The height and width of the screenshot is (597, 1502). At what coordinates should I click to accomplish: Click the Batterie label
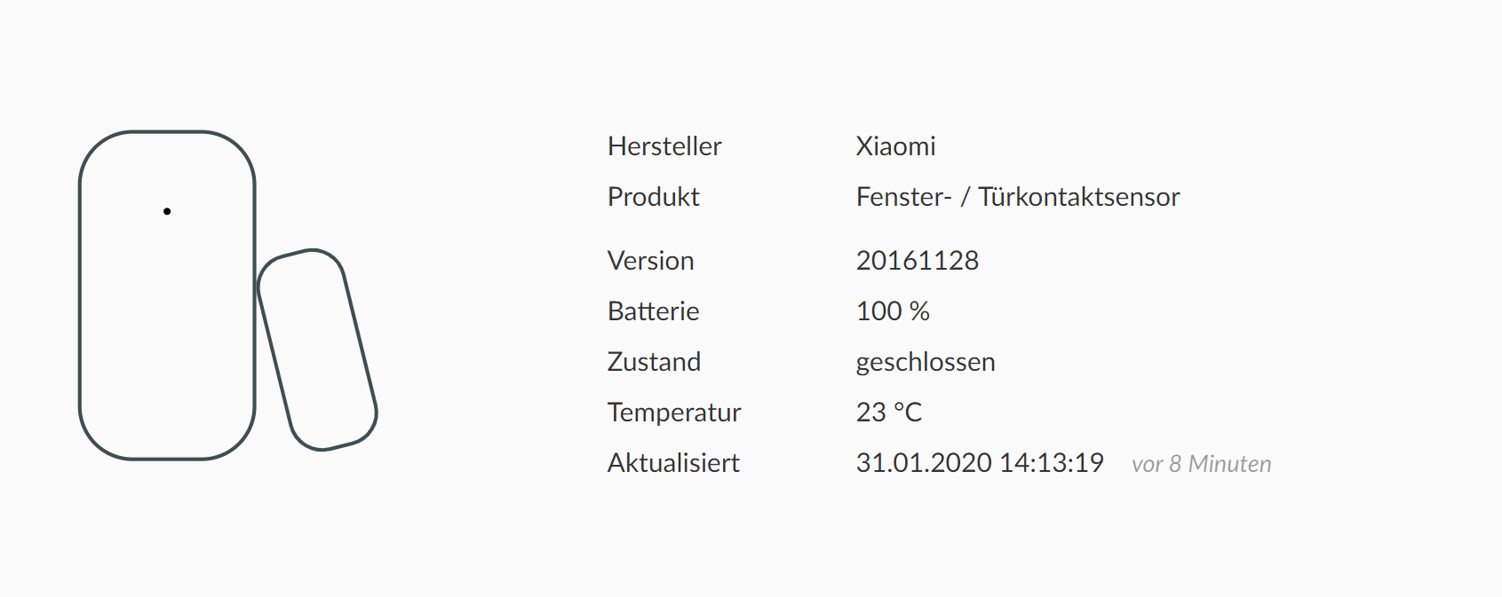tap(653, 311)
